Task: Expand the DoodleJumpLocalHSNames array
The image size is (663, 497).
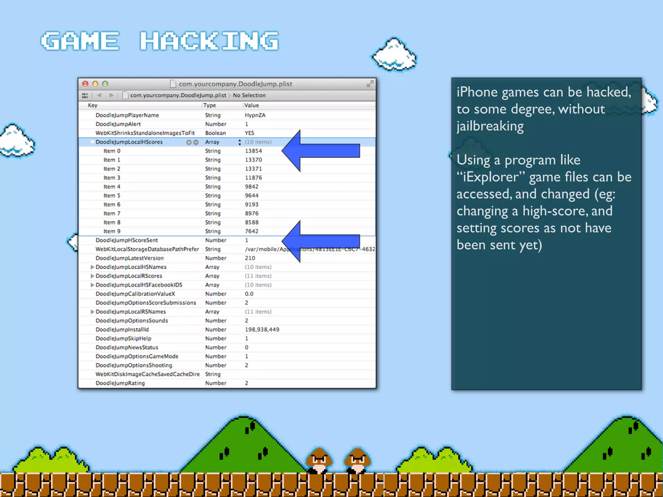Action: click(x=92, y=267)
